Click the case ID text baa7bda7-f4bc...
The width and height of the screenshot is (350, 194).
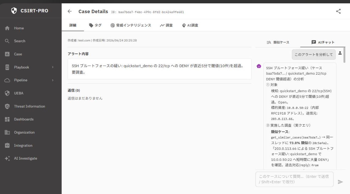pos(151,12)
